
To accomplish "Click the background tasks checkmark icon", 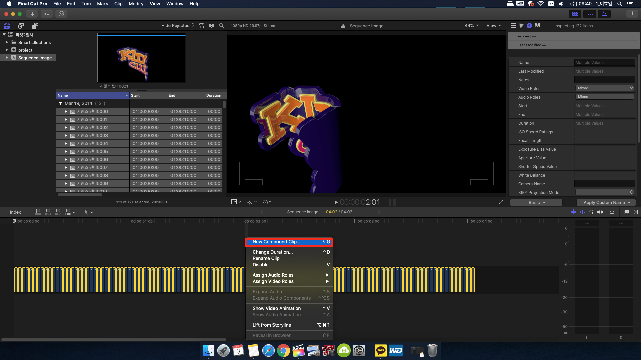I will pyautogui.click(x=61, y=14).
